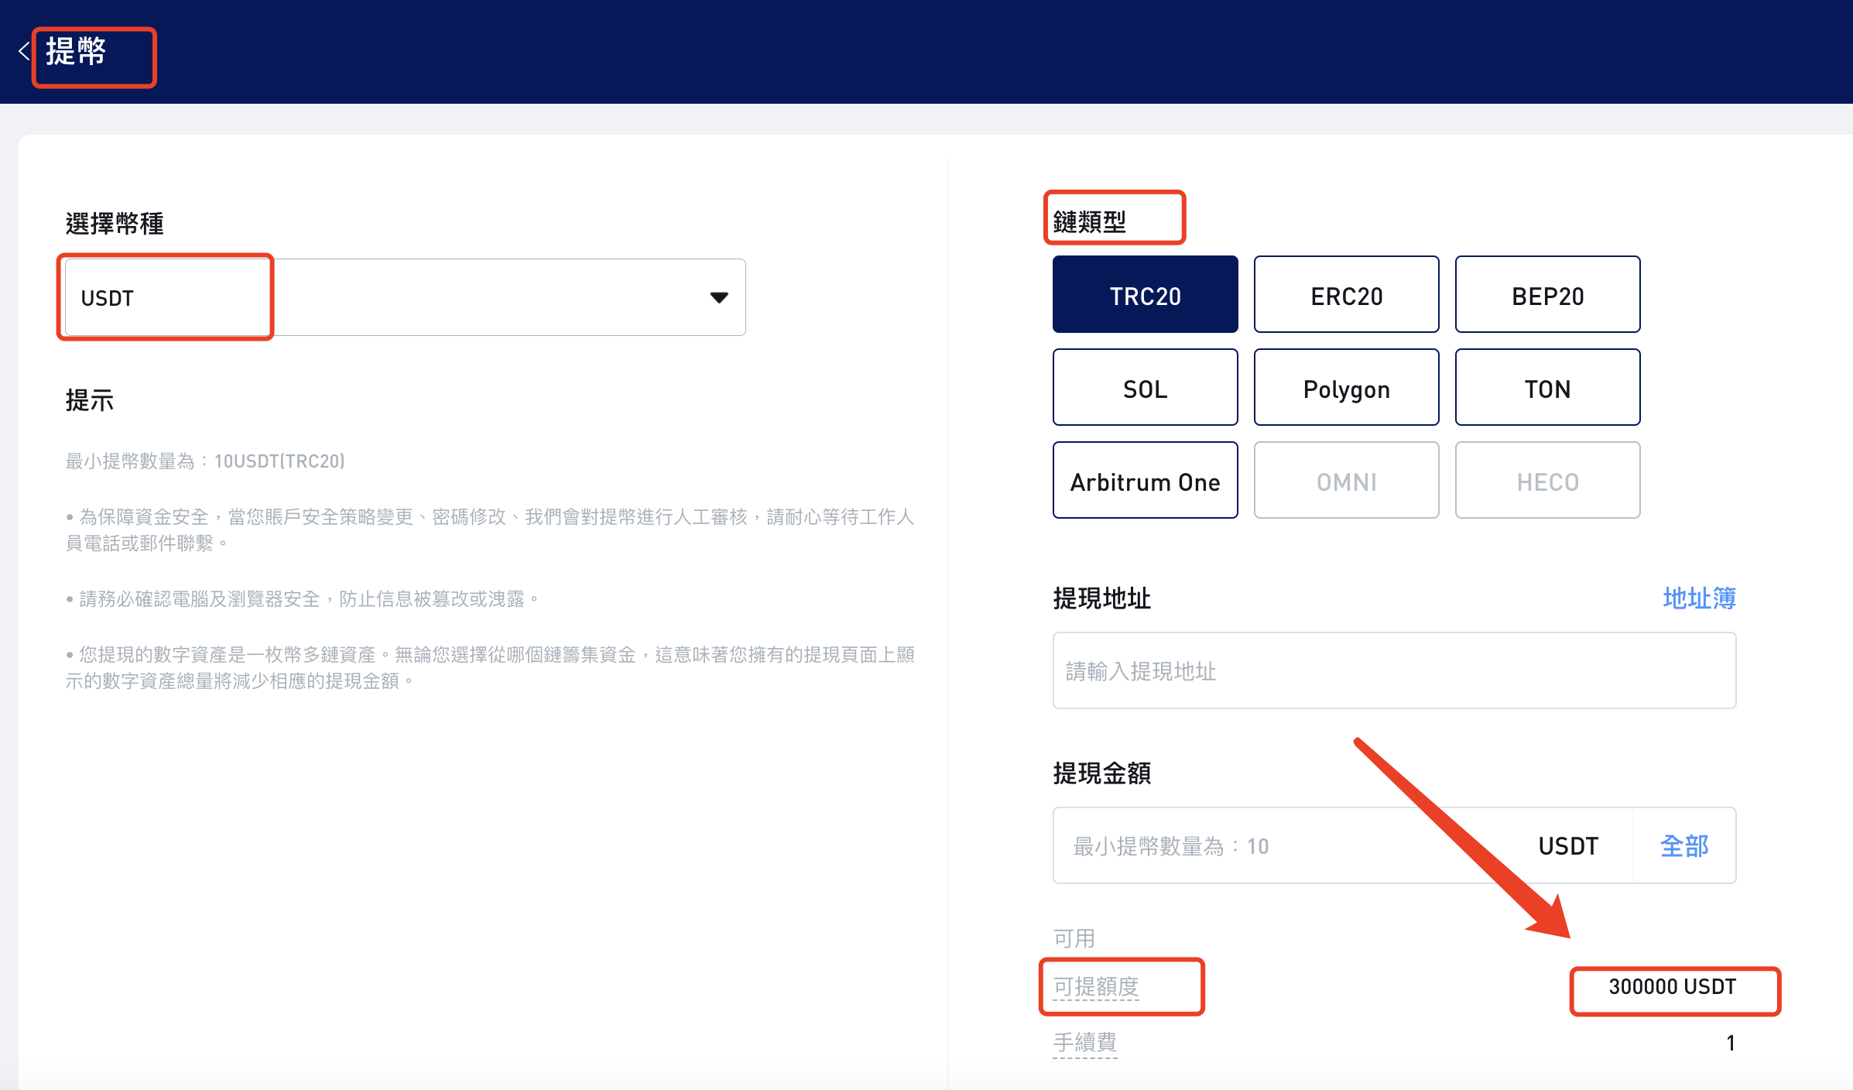This screenshot has height=1090, width=1853.
Task: Click the 提幣 page title
Action: point(76,52)
